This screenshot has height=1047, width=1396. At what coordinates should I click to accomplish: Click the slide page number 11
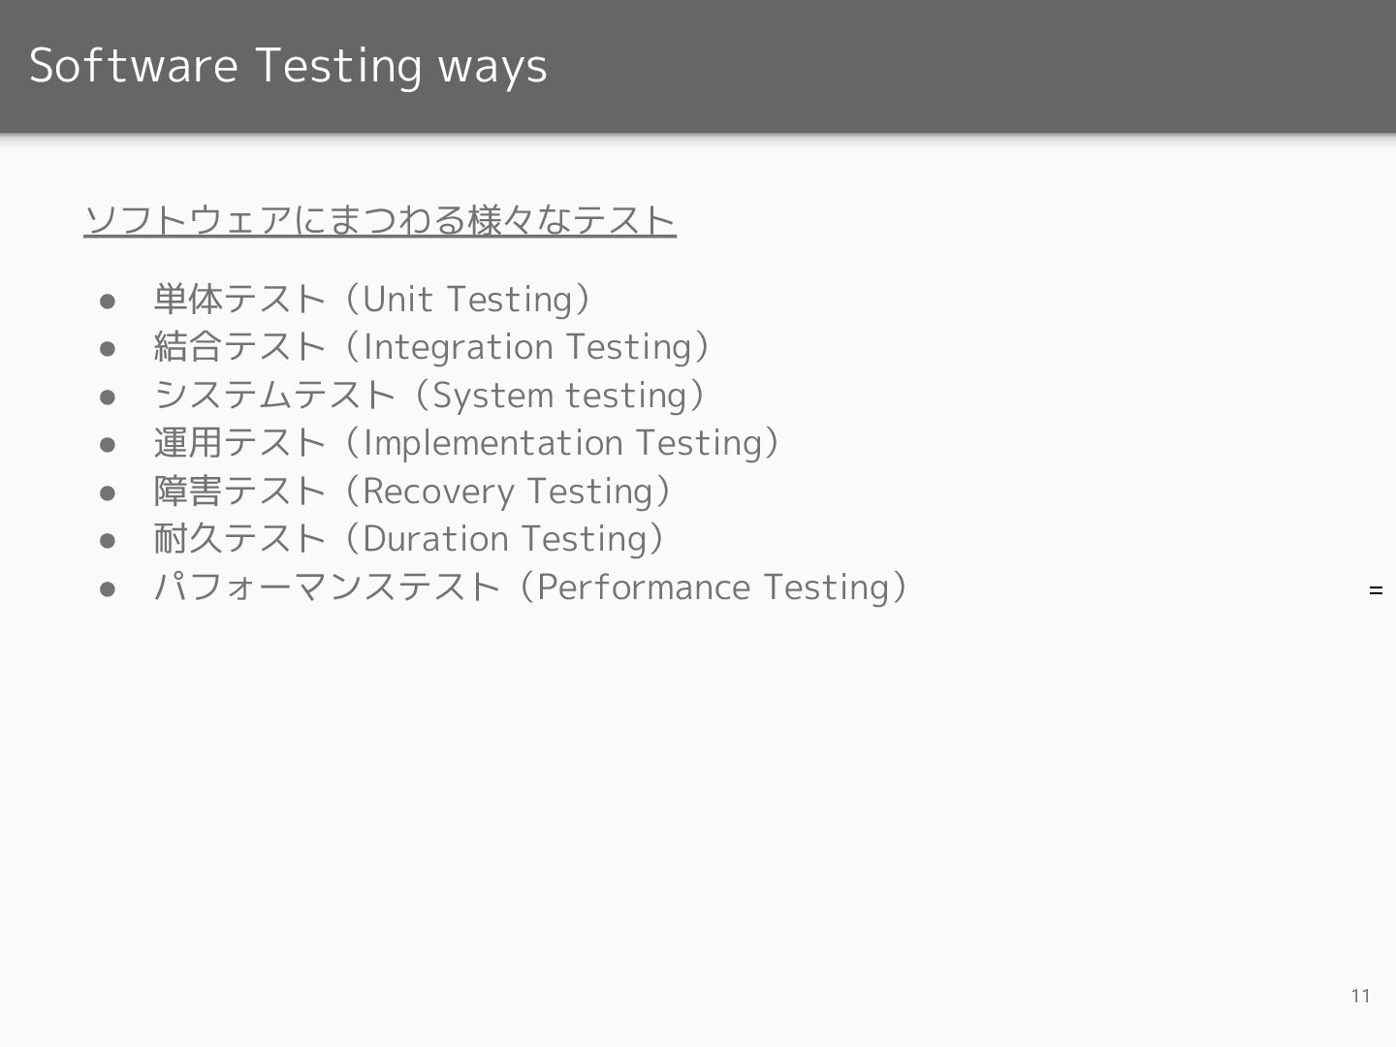point(1360,996)
